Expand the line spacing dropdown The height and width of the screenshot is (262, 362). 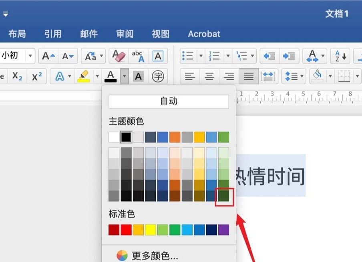pos(300,76)
